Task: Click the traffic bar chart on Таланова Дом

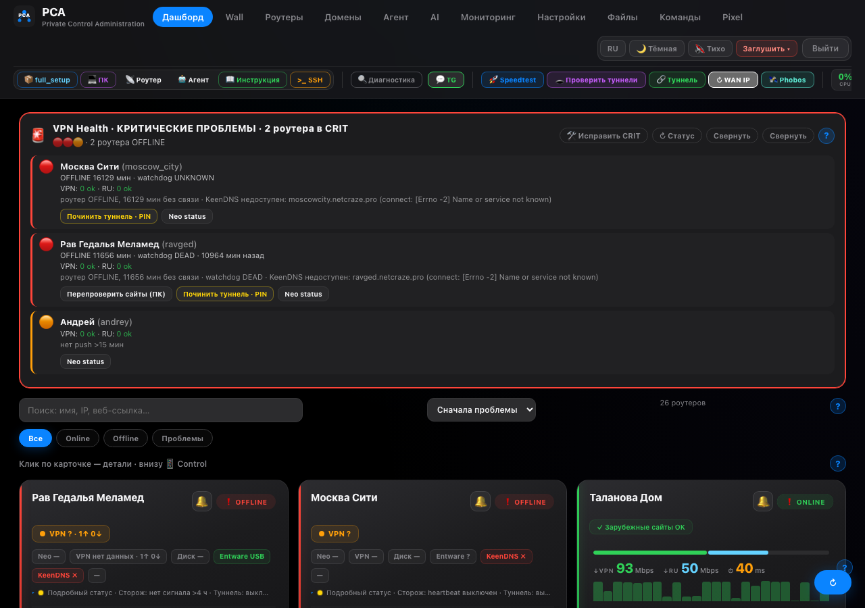Action: click(x=711, y=591)
